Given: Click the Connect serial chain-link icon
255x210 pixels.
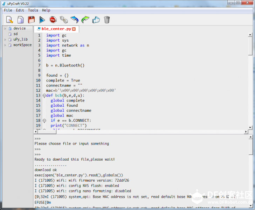Looking at the screenshot, I should tap(64, 20).
